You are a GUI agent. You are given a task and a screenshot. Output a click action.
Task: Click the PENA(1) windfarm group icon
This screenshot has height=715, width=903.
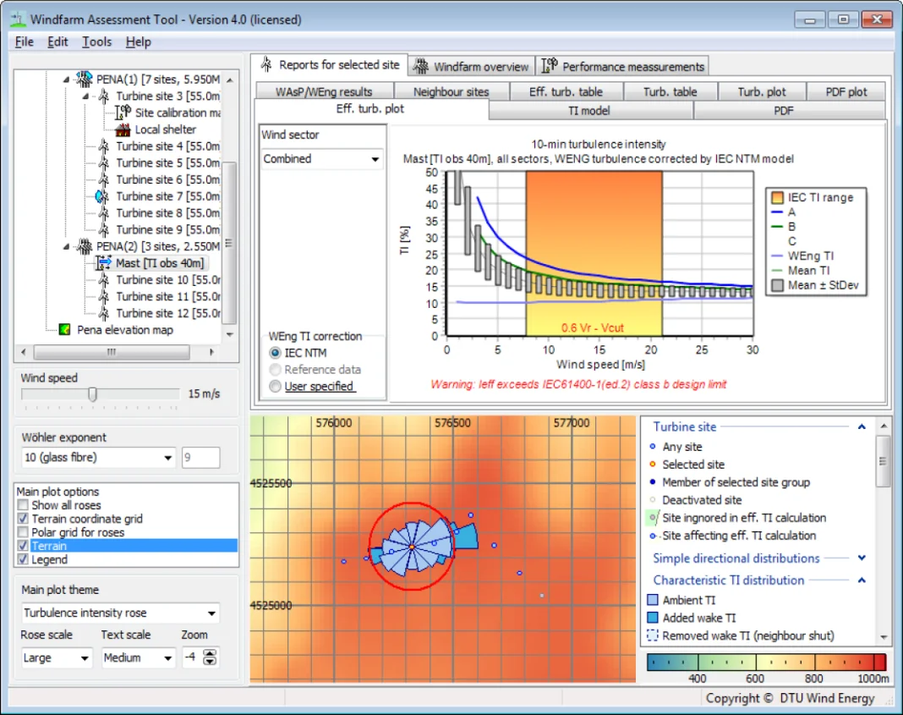point(85,79)
